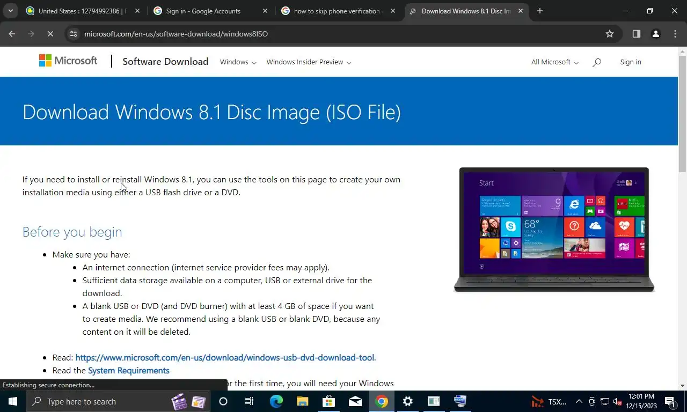Open the tab search dropdown arrow
This screenshot has width=687, height=412.
10,11
